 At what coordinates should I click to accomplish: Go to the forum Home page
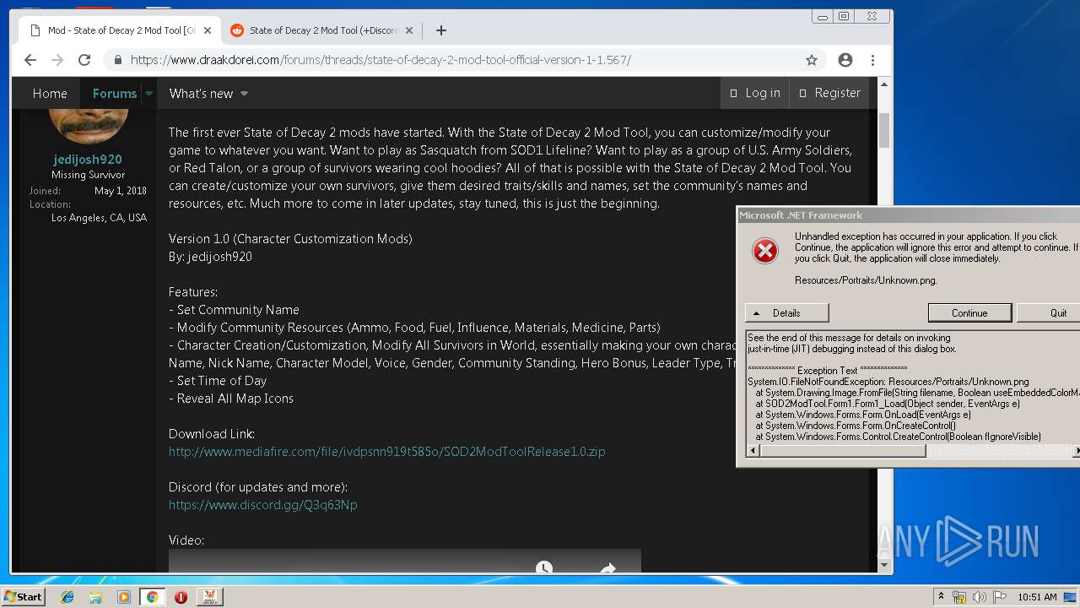tap(50, 94)
